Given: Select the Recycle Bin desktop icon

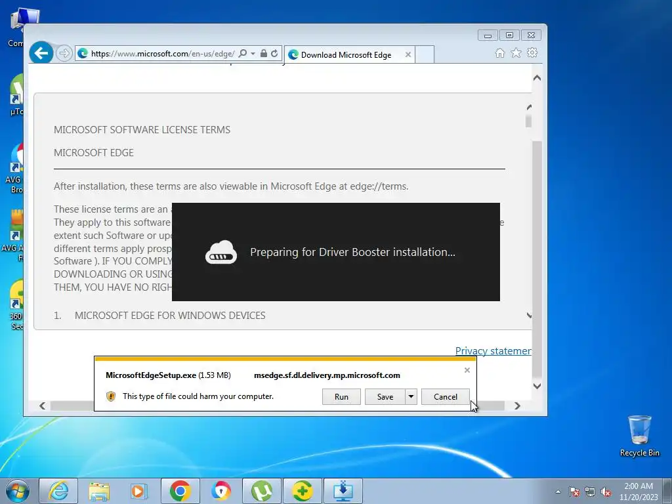Looking at the screenshot, I should pyautogui.click(x=639, y=436).
